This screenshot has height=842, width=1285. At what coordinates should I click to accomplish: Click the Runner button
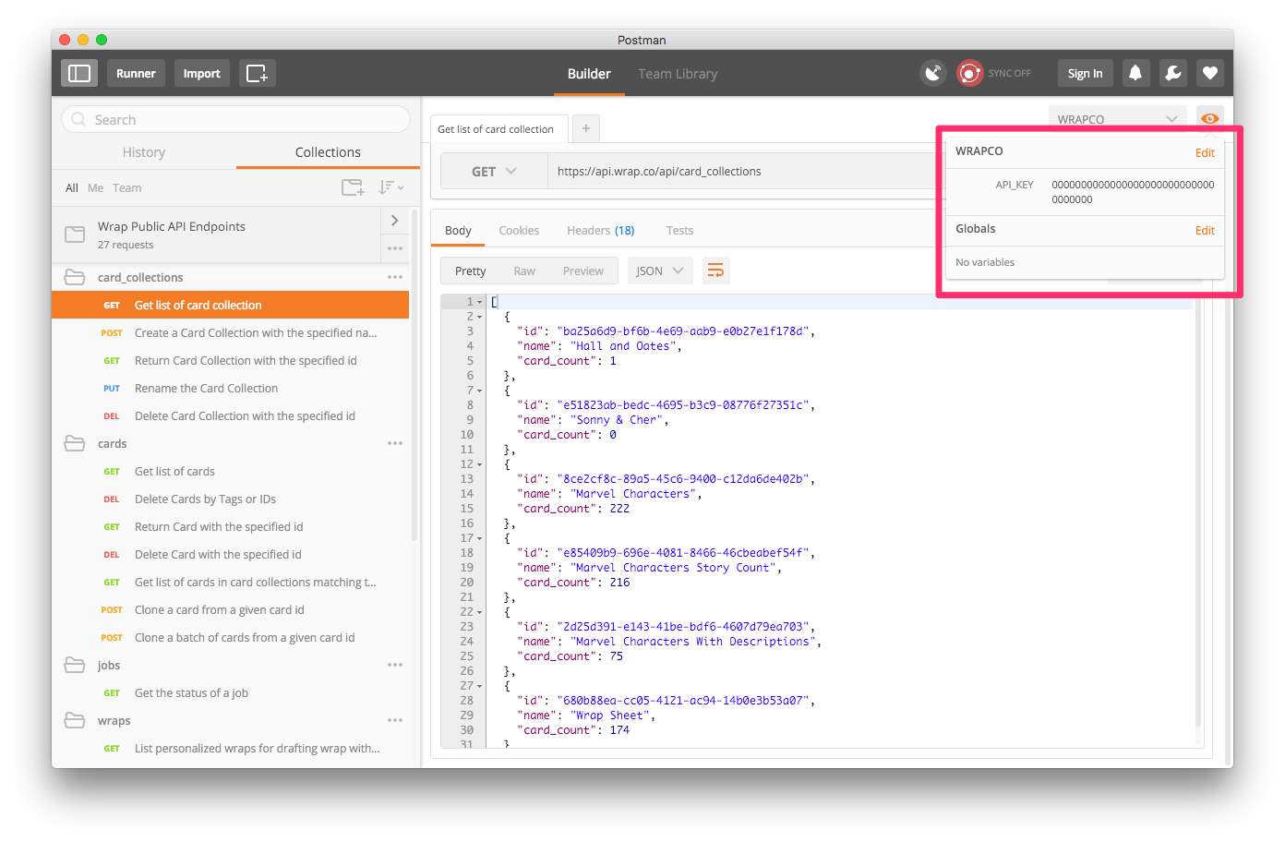pyautogui.click(x=136, y=73)
